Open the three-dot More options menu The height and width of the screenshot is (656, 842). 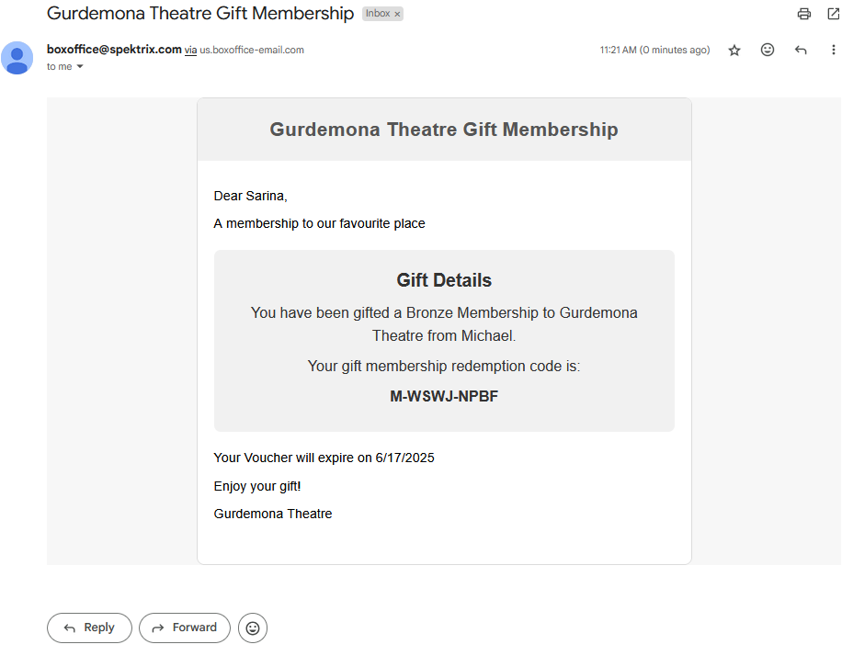[834, 50]
